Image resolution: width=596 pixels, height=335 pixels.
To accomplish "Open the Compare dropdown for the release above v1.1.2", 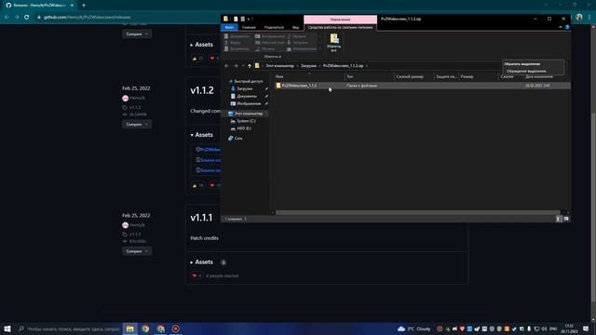I will (137, 33).
